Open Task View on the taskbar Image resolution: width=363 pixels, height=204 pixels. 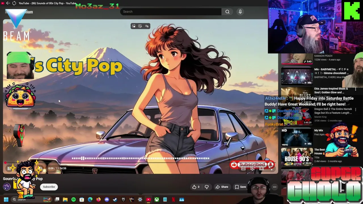coord(57,199)
